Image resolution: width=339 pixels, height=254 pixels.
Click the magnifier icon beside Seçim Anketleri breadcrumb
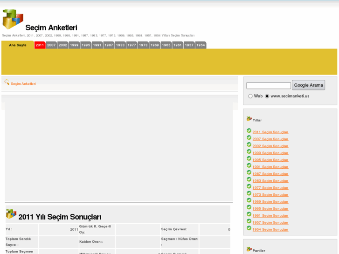pos(7,82)
